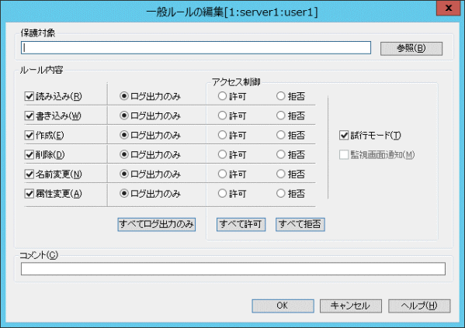The height and width of the screenshot is (328, 465).
Task: Pick 拒否 for 名前変更 row
Action: [x=280, y=174]
